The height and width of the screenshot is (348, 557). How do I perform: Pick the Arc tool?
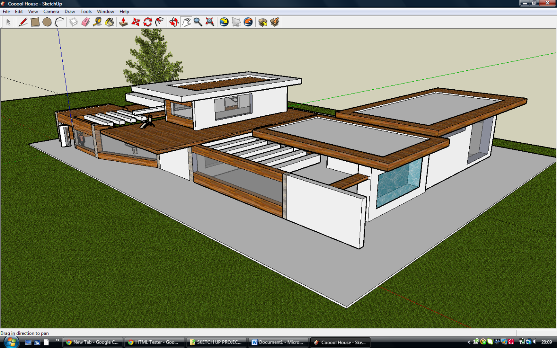59,22
